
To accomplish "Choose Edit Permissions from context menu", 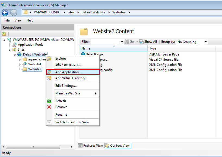I will pyautogui.click(x=73, y=64).
